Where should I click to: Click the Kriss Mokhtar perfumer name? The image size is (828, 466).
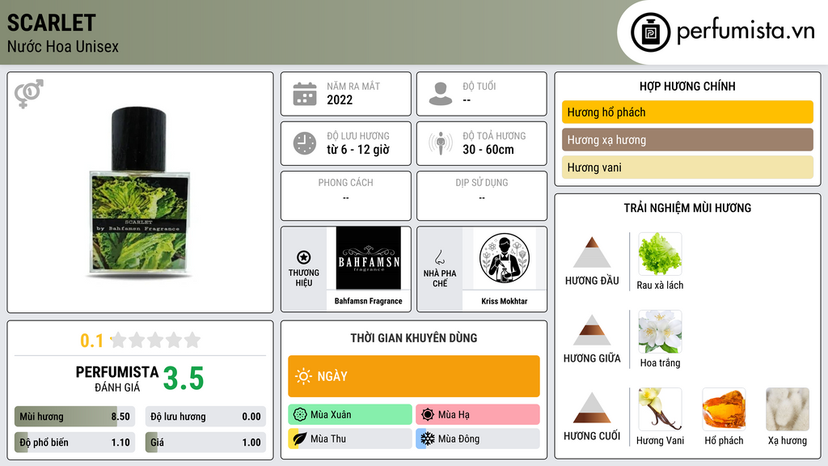point(505,301)
